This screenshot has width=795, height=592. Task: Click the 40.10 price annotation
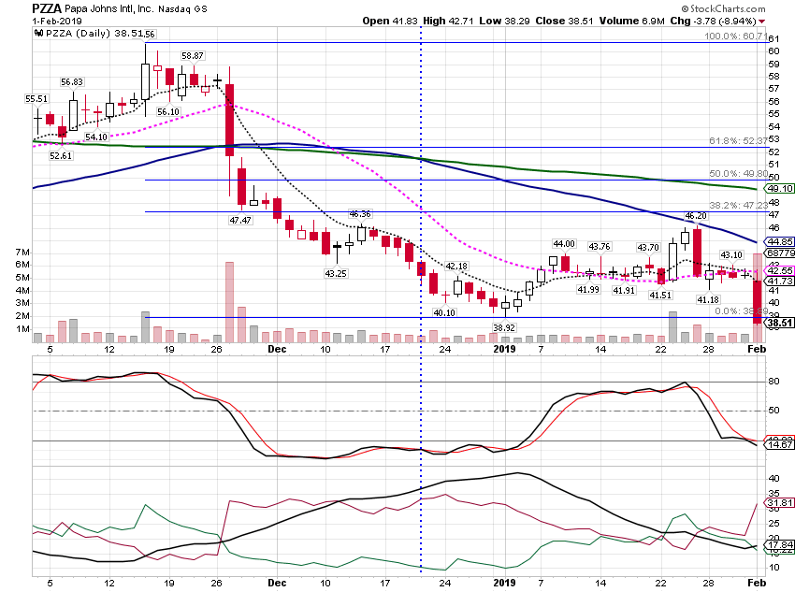[x=444, y=312]
